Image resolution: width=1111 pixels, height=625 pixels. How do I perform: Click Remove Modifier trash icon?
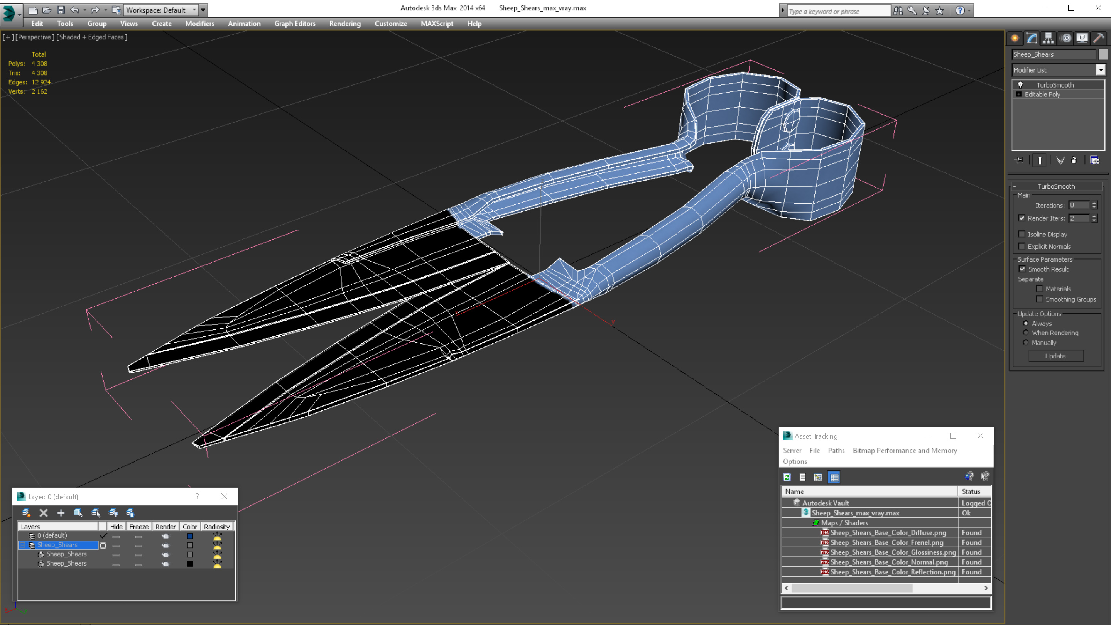point(1074,160)
